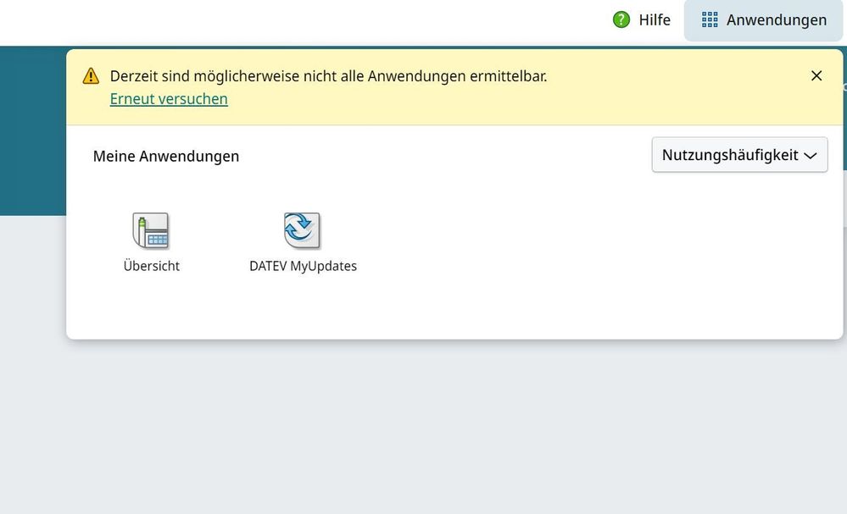847x514 pixels.
Task: Select the "Hilfe" text in top bar
Action: 655,19
